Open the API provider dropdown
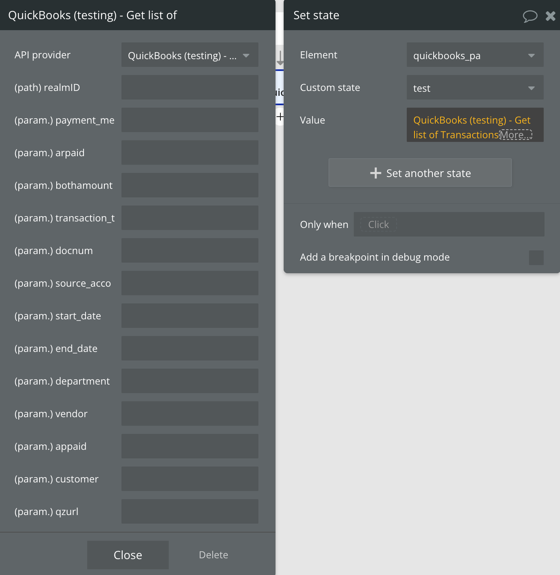Image resolution: width=560 pixels, height=575 pixels. click(190, 55)
